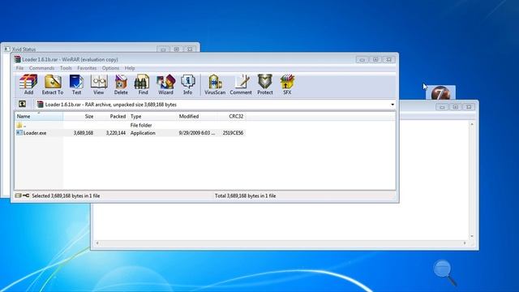Screen dimensions: 519x292
Task: Run VirusScan on the archive
Action: coord(215,84)
